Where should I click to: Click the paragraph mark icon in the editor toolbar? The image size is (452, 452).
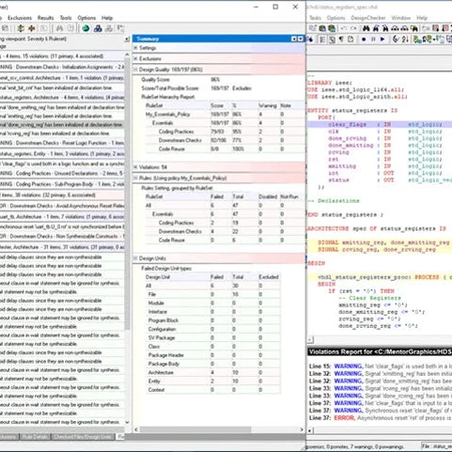[x=341, y=39]
